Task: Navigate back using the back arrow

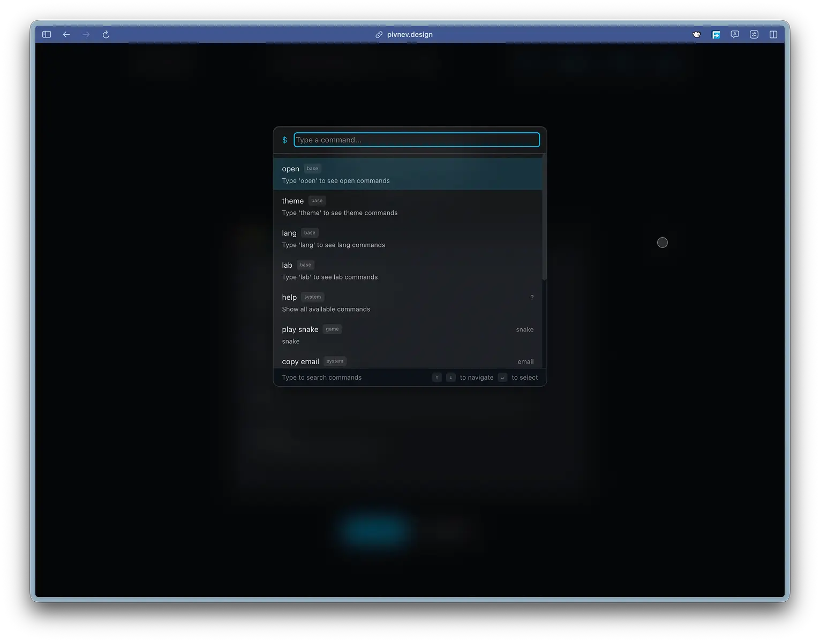Action: (x=66, y=34)
